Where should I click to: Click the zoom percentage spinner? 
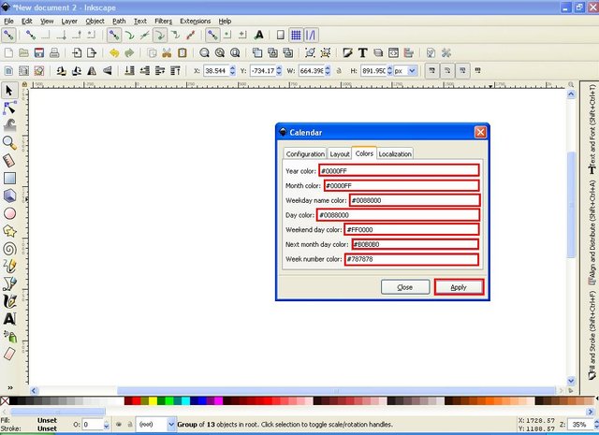point(596,425)
